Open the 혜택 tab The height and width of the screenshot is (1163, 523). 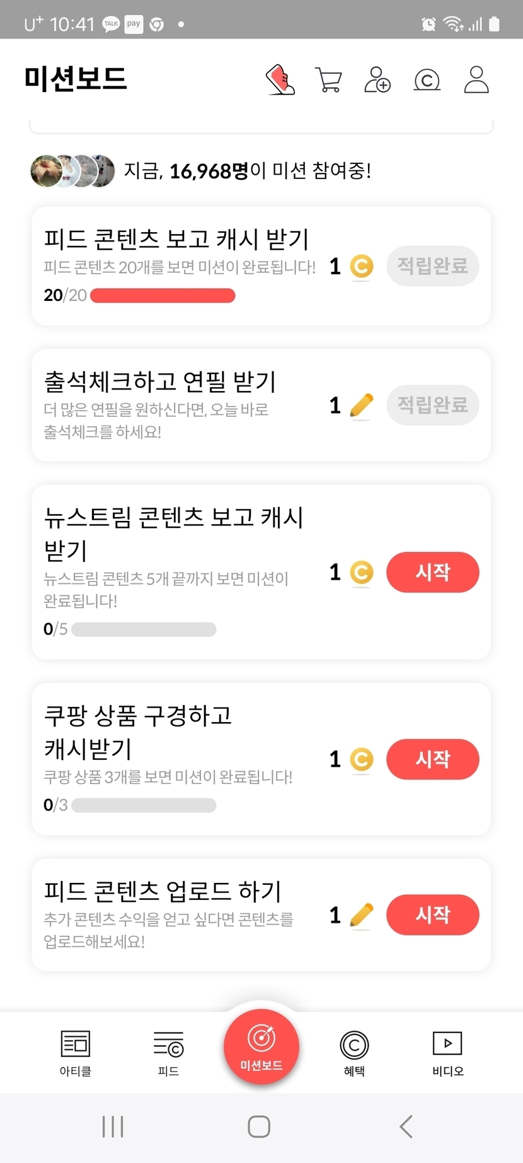pyautogui.click(x=354, y=1053)
